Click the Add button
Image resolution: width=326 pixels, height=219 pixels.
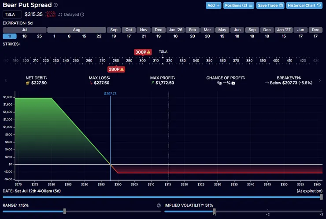point(213,5)
